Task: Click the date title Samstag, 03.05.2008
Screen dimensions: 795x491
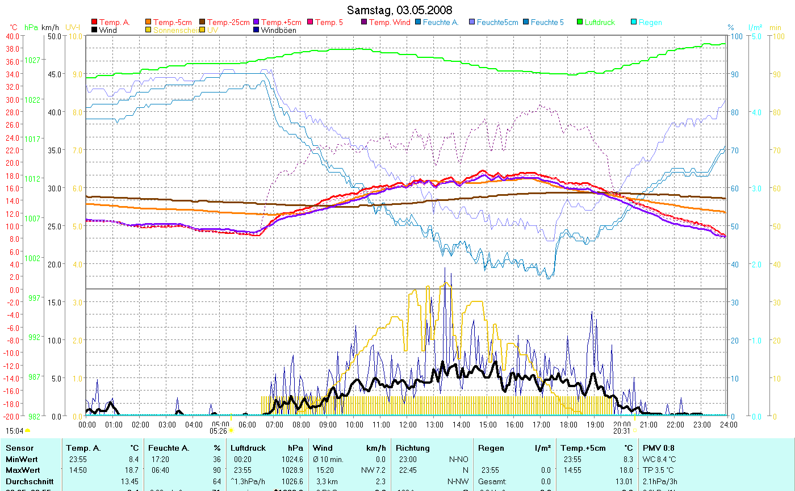Action: (x=399, y=11)
